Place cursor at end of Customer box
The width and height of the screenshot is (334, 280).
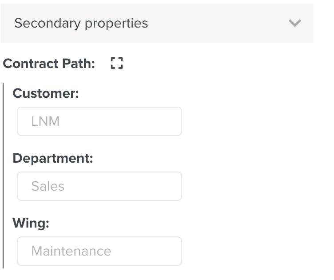(x=175, y=121)
